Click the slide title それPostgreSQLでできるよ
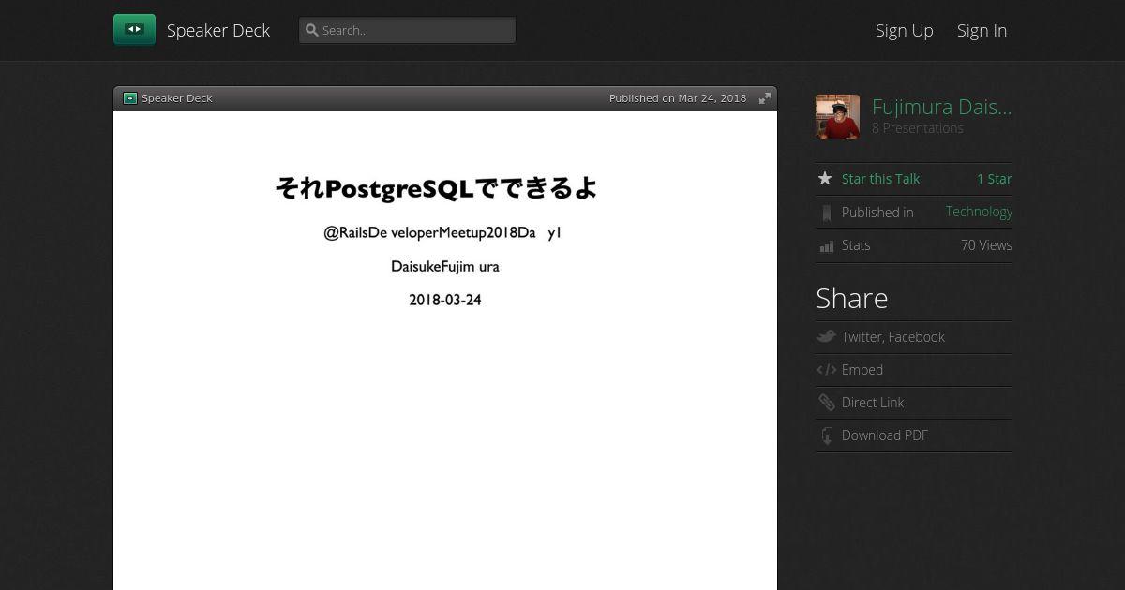This screenshot has height=590, width=1125. point(436,188)
